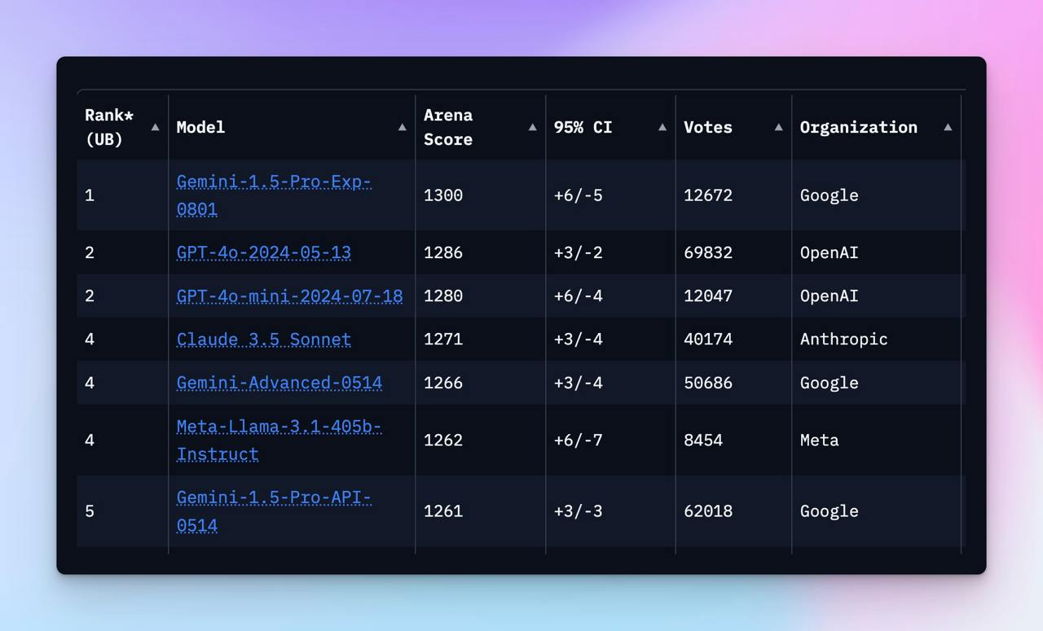Open the Gemini-Advanced-0514 link
The height and width of the screenshot is (631, 1043).
tap(279, 383)
